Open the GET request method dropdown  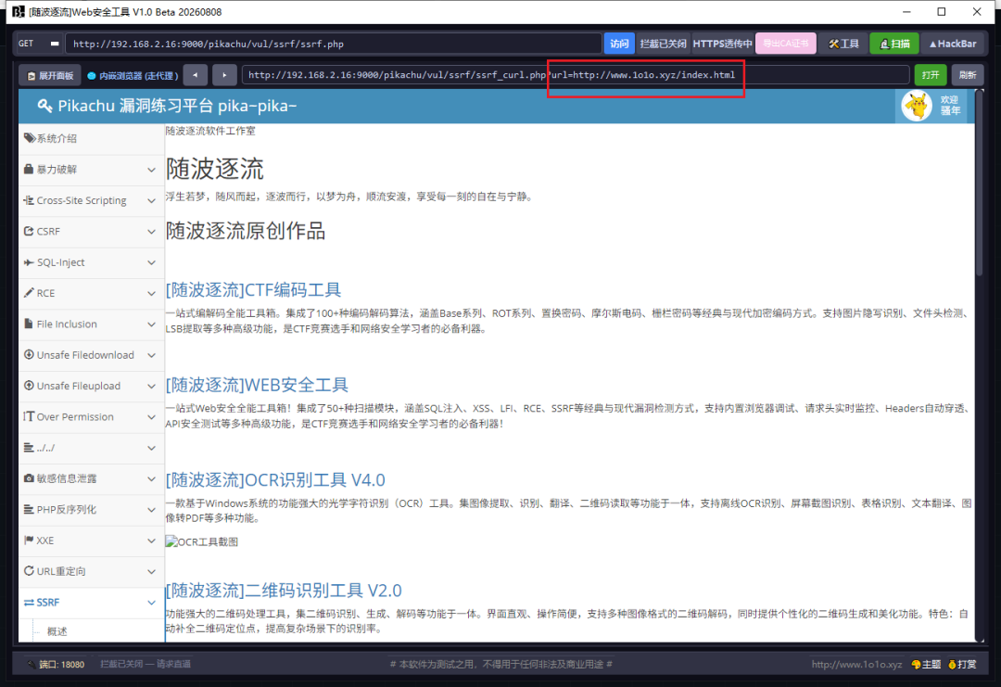click(x=39, y=45)
